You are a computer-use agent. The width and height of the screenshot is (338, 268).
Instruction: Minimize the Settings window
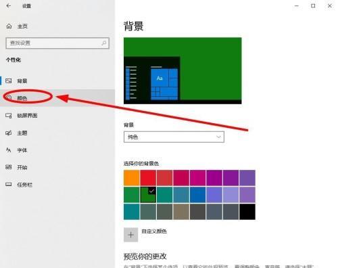click(297, 6)
